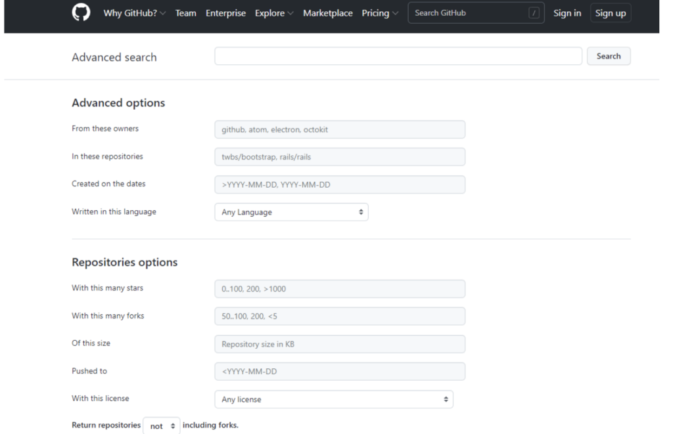Focus the With this many stars field

click(340, 289)
